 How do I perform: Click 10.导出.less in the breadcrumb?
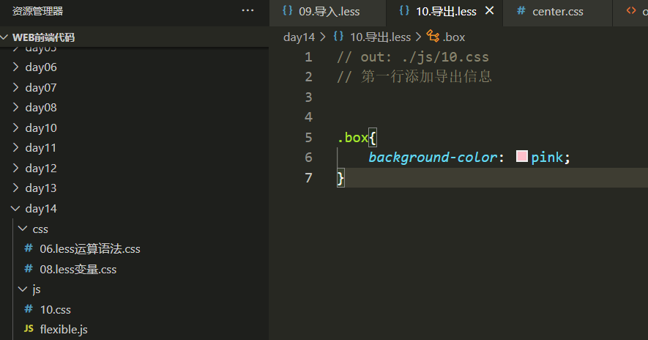pyautogui.click(x=380, y=37)
